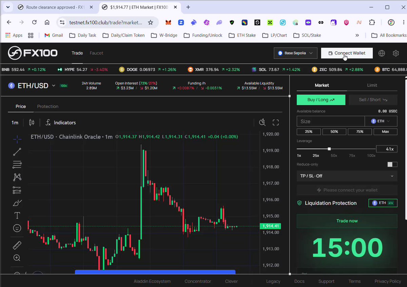Image resolution: width=407 pixels, height=287 pixels.
Task: Select the Sell / Short option
Action: [373, 100]
